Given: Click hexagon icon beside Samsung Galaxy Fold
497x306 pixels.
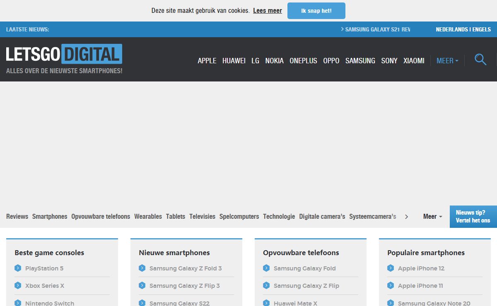Looking at the screenshot, I should click(266, 268).
